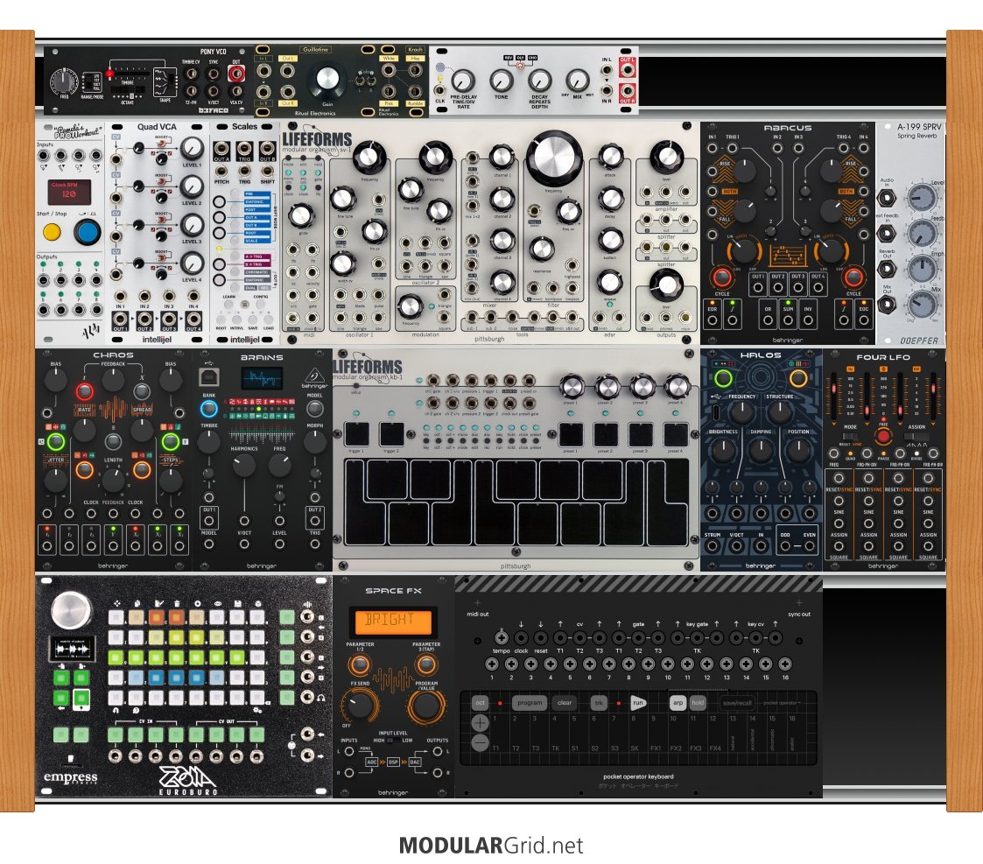Click the plus button on pocket operator keyboard
The width and height of the screenshot is (983, 864).
[480, 722]
